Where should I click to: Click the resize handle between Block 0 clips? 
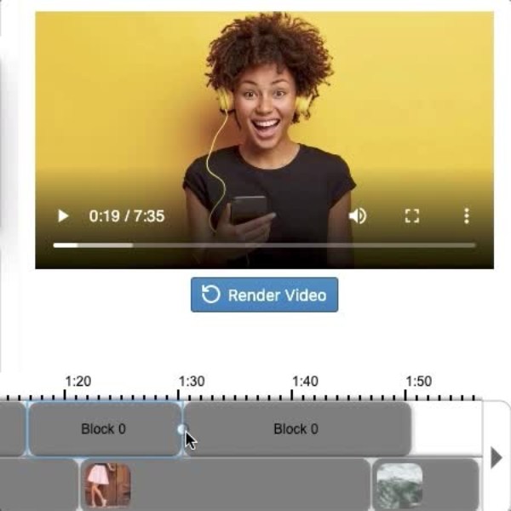[182, 429]
